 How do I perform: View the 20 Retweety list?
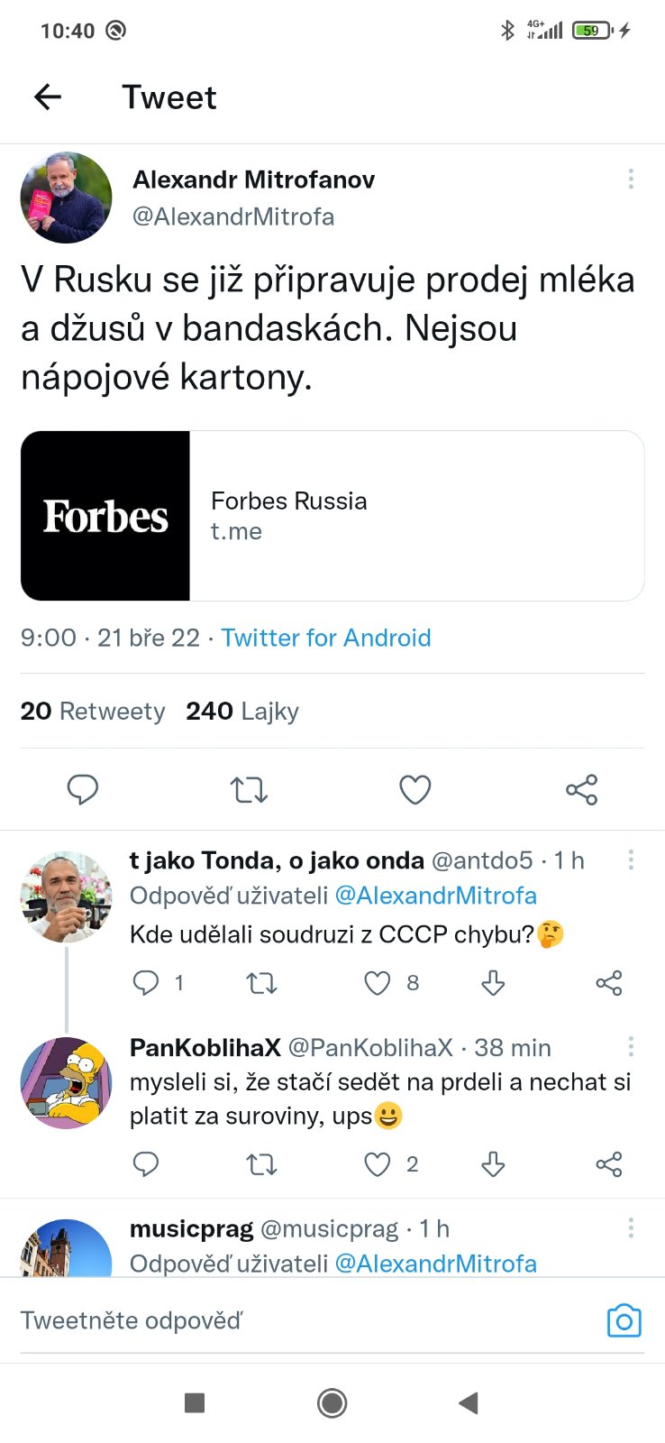point(92,712)
